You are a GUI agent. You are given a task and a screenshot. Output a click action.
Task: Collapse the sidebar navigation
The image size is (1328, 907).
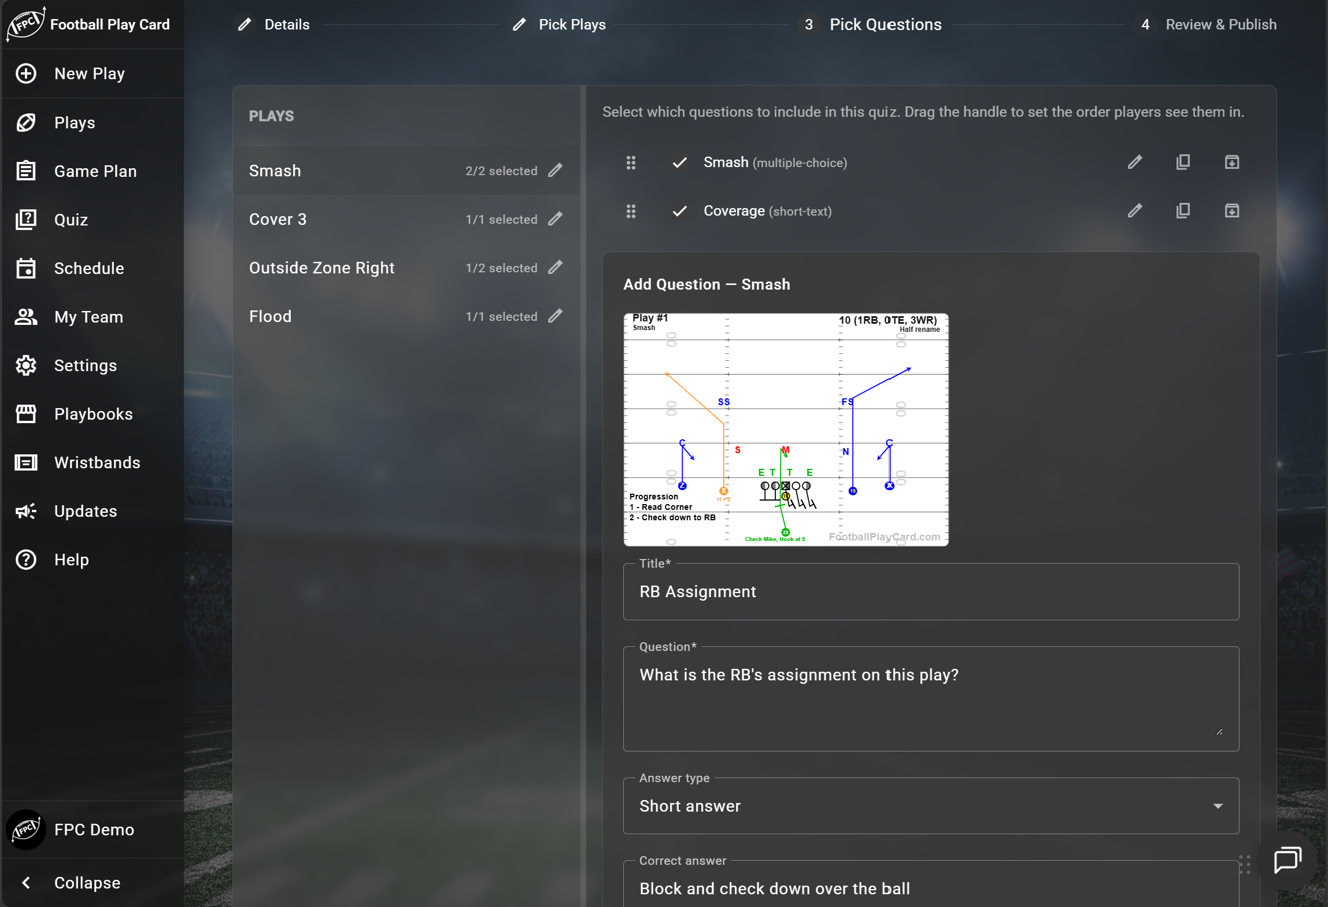(x=93, y=883)
